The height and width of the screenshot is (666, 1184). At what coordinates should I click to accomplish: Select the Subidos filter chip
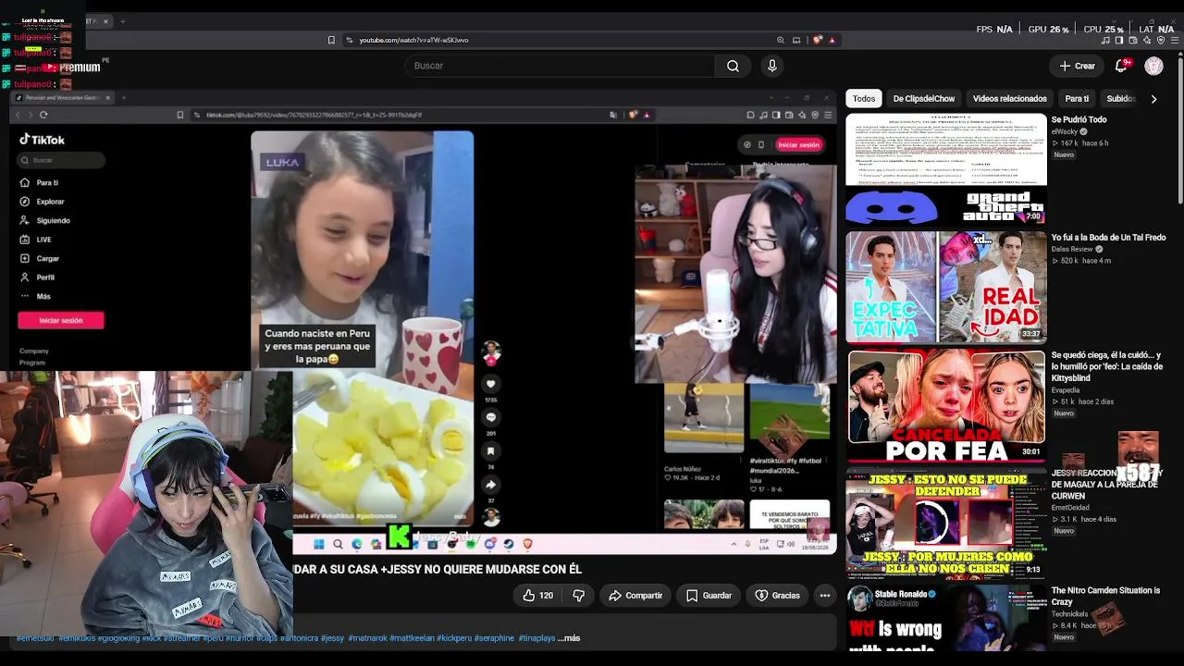pyautogui.click(x=1120, y=99)
